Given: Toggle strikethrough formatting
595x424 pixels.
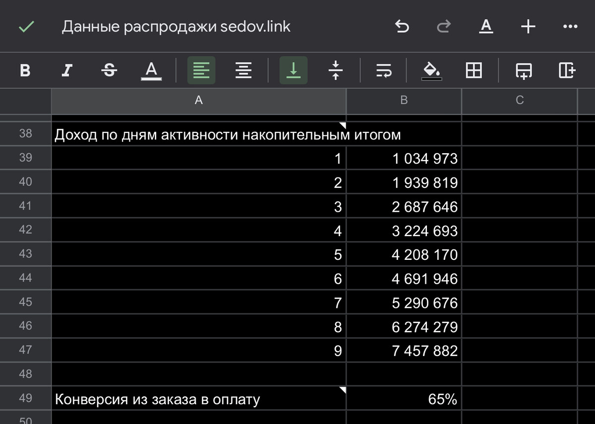Looking at the screenshot, I should click(109, 70).
